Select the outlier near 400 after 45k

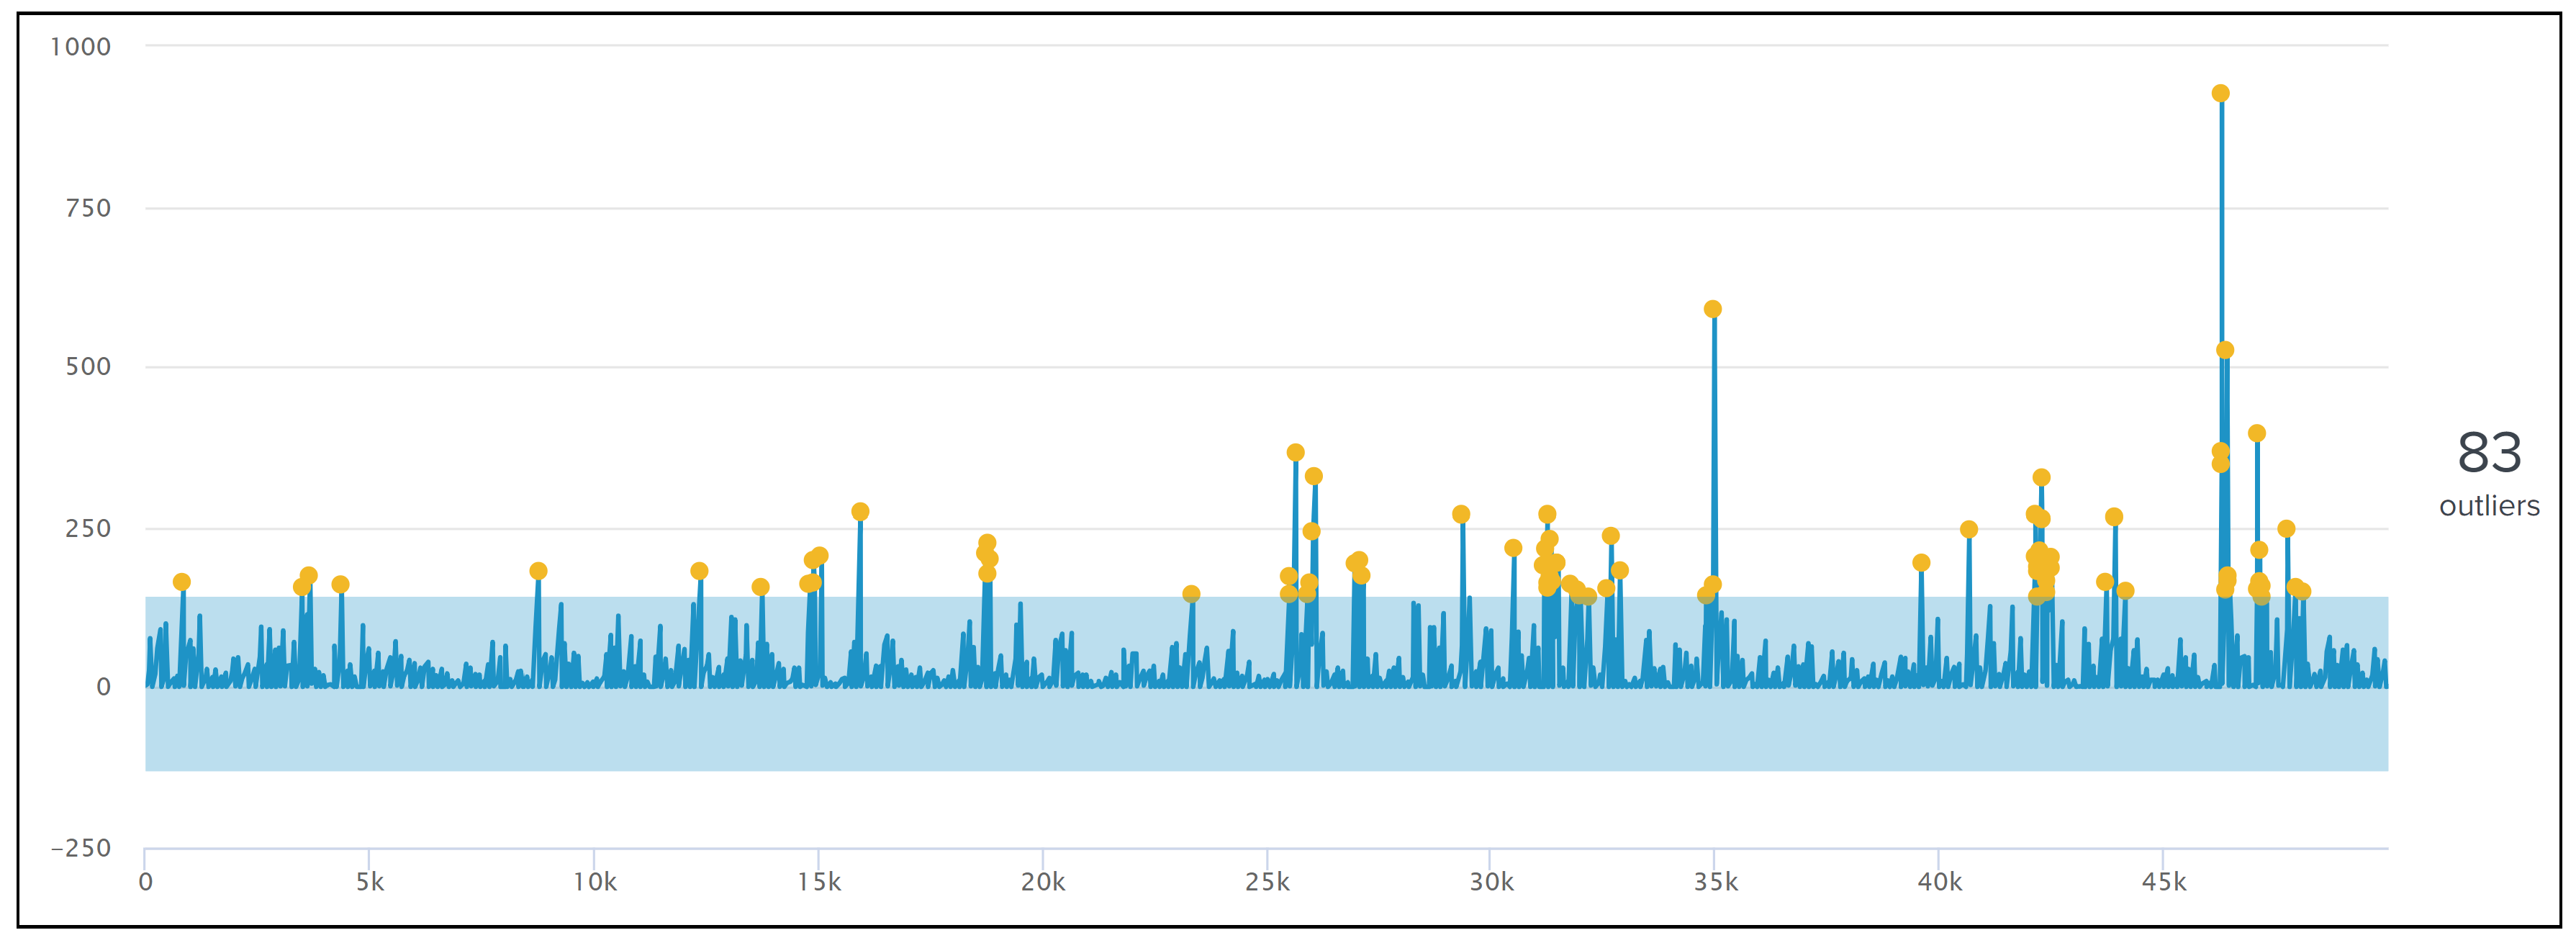(2256, 433)
